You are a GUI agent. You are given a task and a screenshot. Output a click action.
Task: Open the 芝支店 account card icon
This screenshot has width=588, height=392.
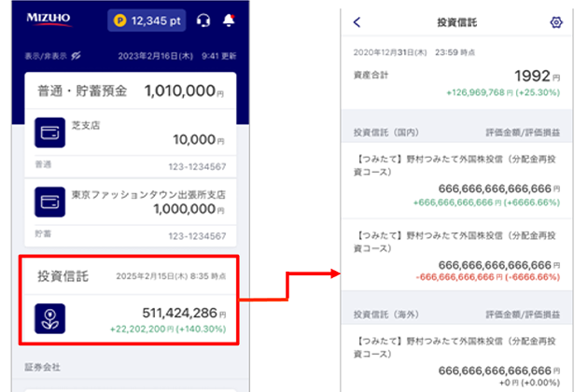[49, 133]
